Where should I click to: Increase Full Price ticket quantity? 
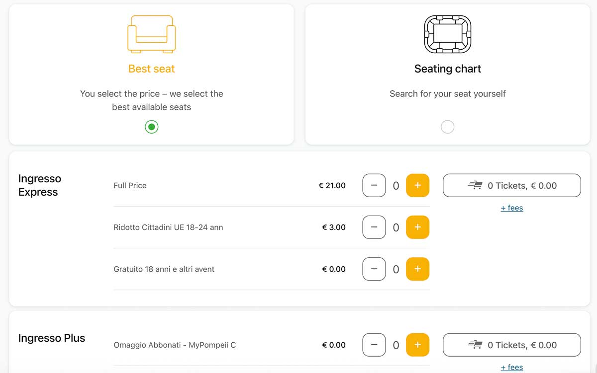click(x=417, y=186)
